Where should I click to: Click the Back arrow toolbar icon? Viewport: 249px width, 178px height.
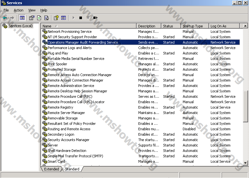click(5, 18)
